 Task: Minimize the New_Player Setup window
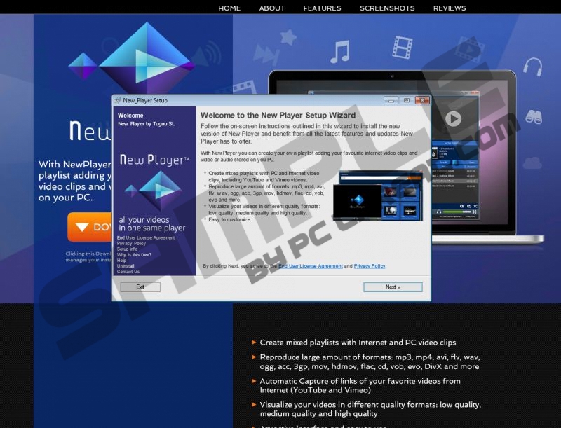click(391, 100)
